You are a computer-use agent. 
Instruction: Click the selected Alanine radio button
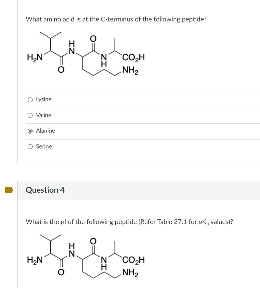[30, 131]
